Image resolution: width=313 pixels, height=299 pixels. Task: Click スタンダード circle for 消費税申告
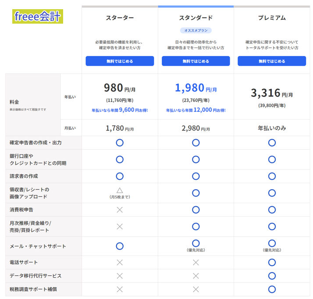(x=196, y=210)
